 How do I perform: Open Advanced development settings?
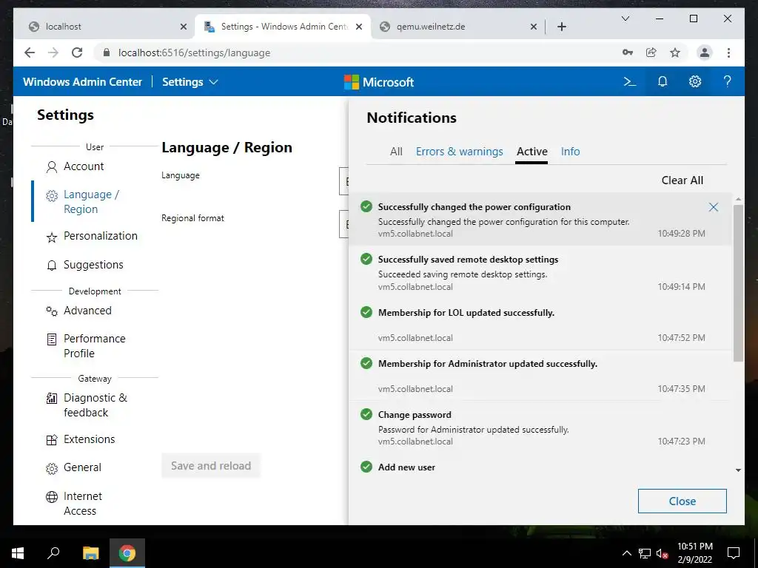(x=87, y=311)
